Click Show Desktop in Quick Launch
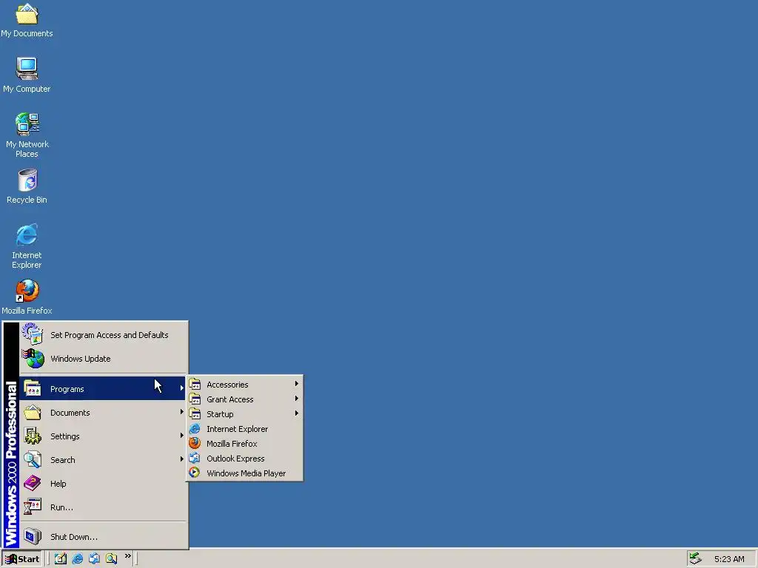This screenshot has height=568, width=758. click(x=61, y=558)
